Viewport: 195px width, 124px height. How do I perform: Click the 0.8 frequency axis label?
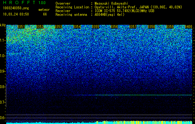[x=2, y=87]
